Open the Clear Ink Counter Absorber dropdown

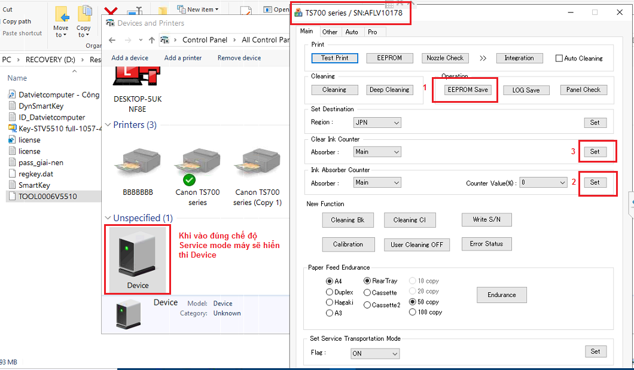377,152
